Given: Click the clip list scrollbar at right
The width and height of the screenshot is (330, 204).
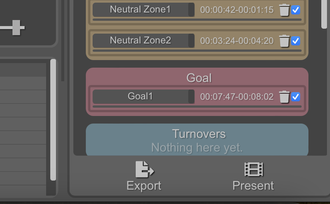Looking at the screenshot, I should coord(324,14).
